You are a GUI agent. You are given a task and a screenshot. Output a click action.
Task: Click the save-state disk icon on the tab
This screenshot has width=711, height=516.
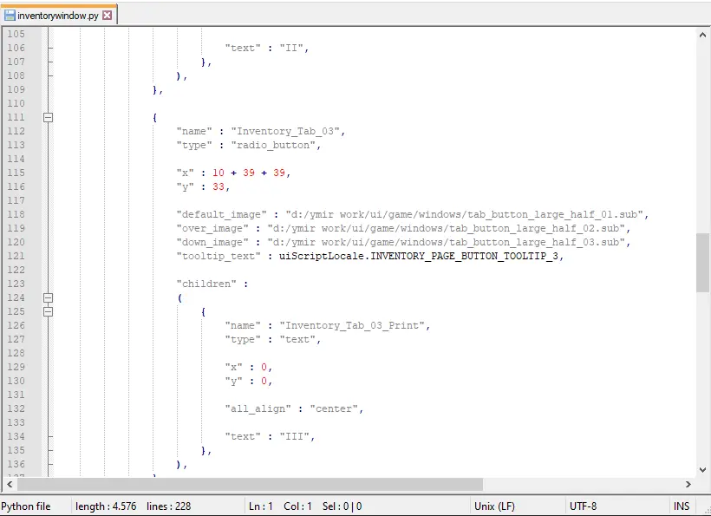10,16
